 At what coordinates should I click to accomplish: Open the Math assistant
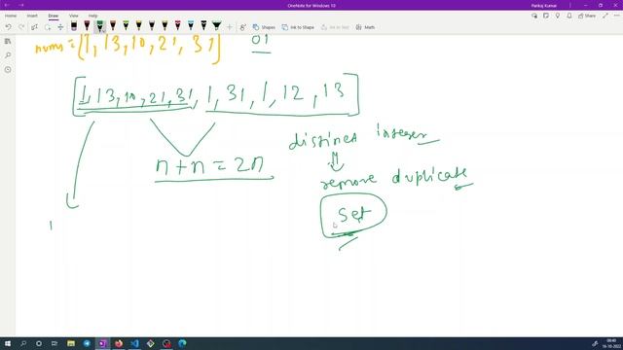(x=365, y=27)
